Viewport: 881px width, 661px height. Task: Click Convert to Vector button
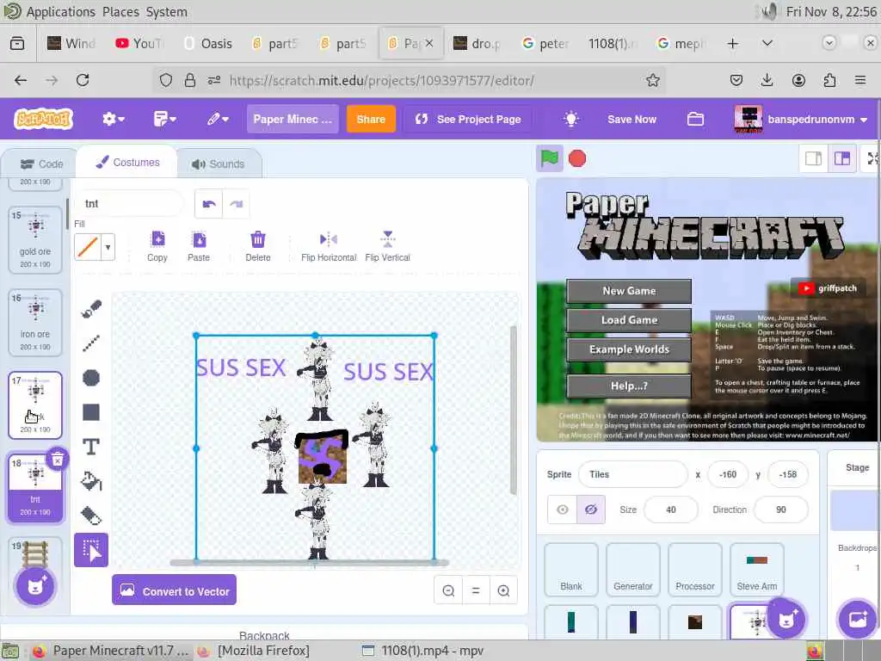pos(174,590)
